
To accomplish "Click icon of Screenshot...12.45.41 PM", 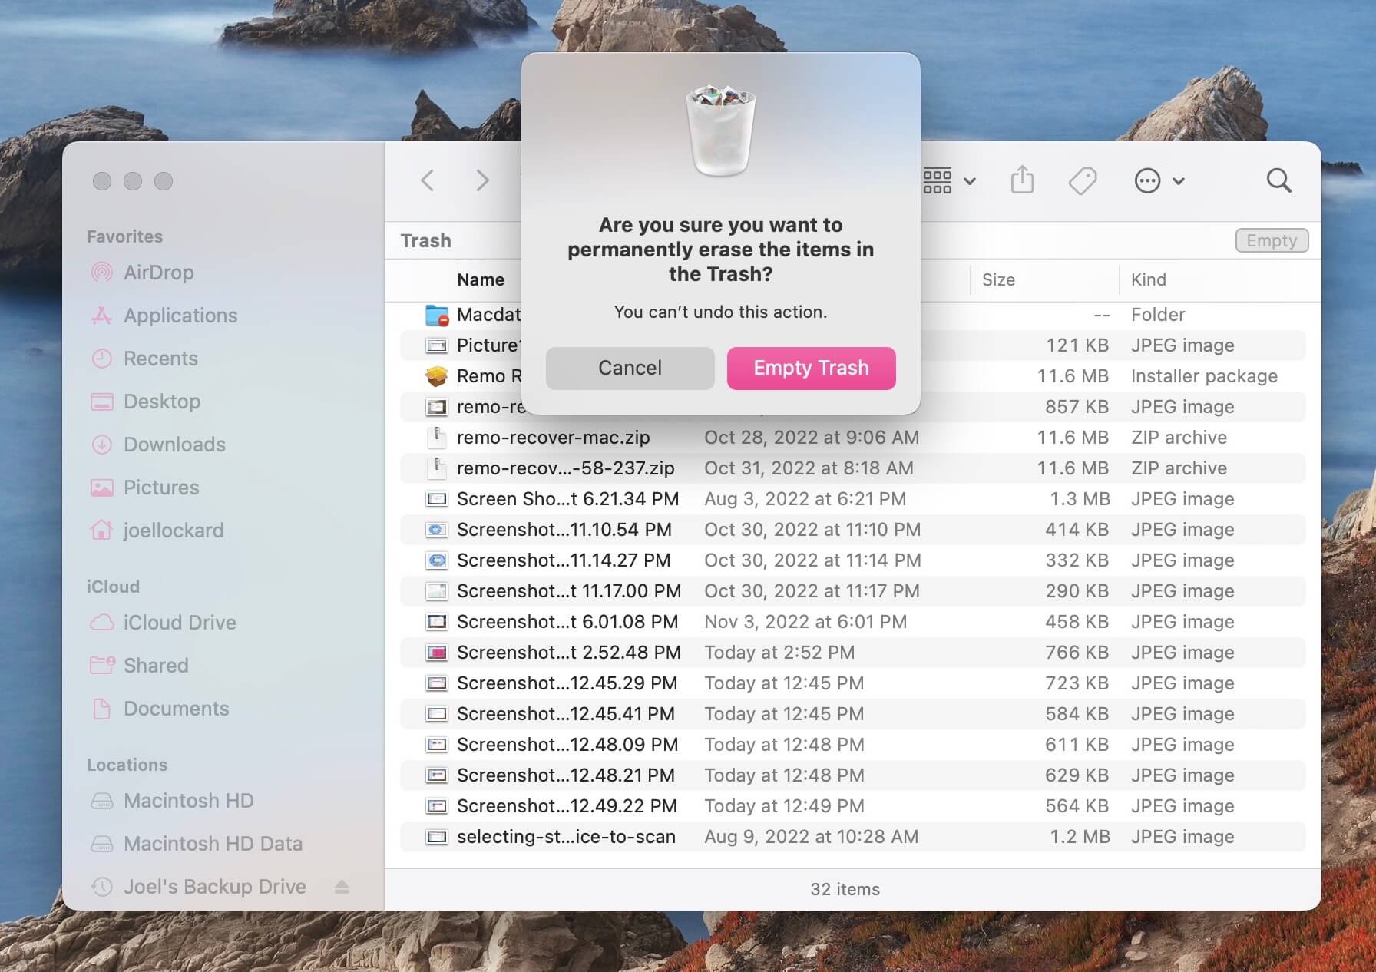I will 437,714.
